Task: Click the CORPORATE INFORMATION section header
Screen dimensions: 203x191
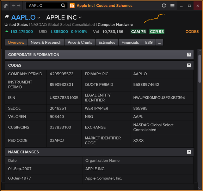Action: (99, 55)
